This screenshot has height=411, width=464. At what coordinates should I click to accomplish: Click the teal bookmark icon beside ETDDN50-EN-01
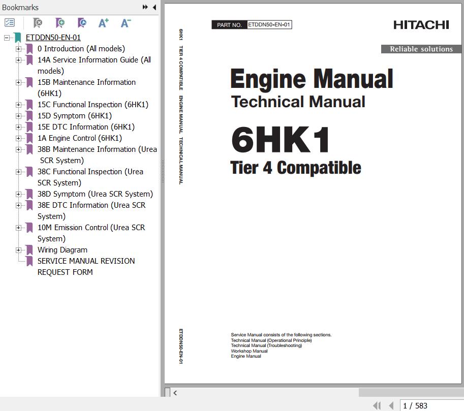point(17,38)
